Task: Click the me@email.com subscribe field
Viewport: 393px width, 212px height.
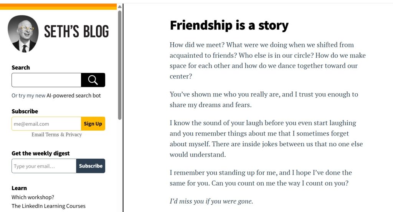Action: (46, 124)
